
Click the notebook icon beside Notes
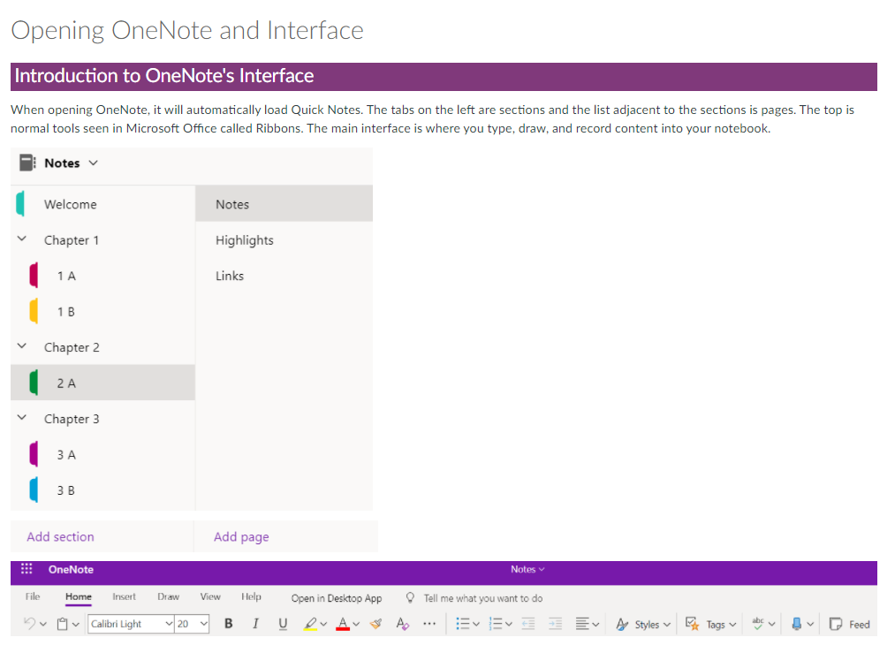pos(28,163)
